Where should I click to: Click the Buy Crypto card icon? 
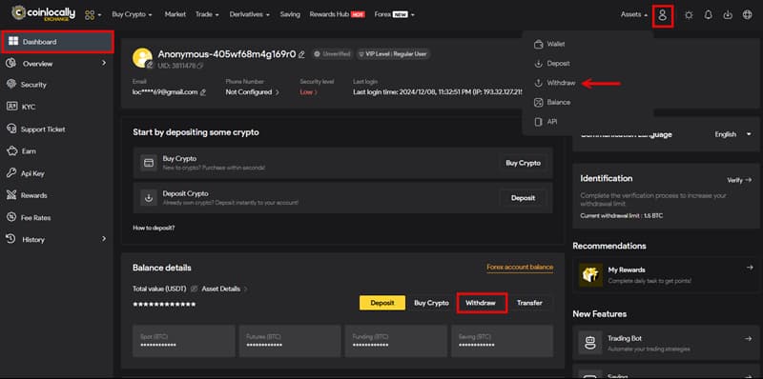(x=149, y=163)
